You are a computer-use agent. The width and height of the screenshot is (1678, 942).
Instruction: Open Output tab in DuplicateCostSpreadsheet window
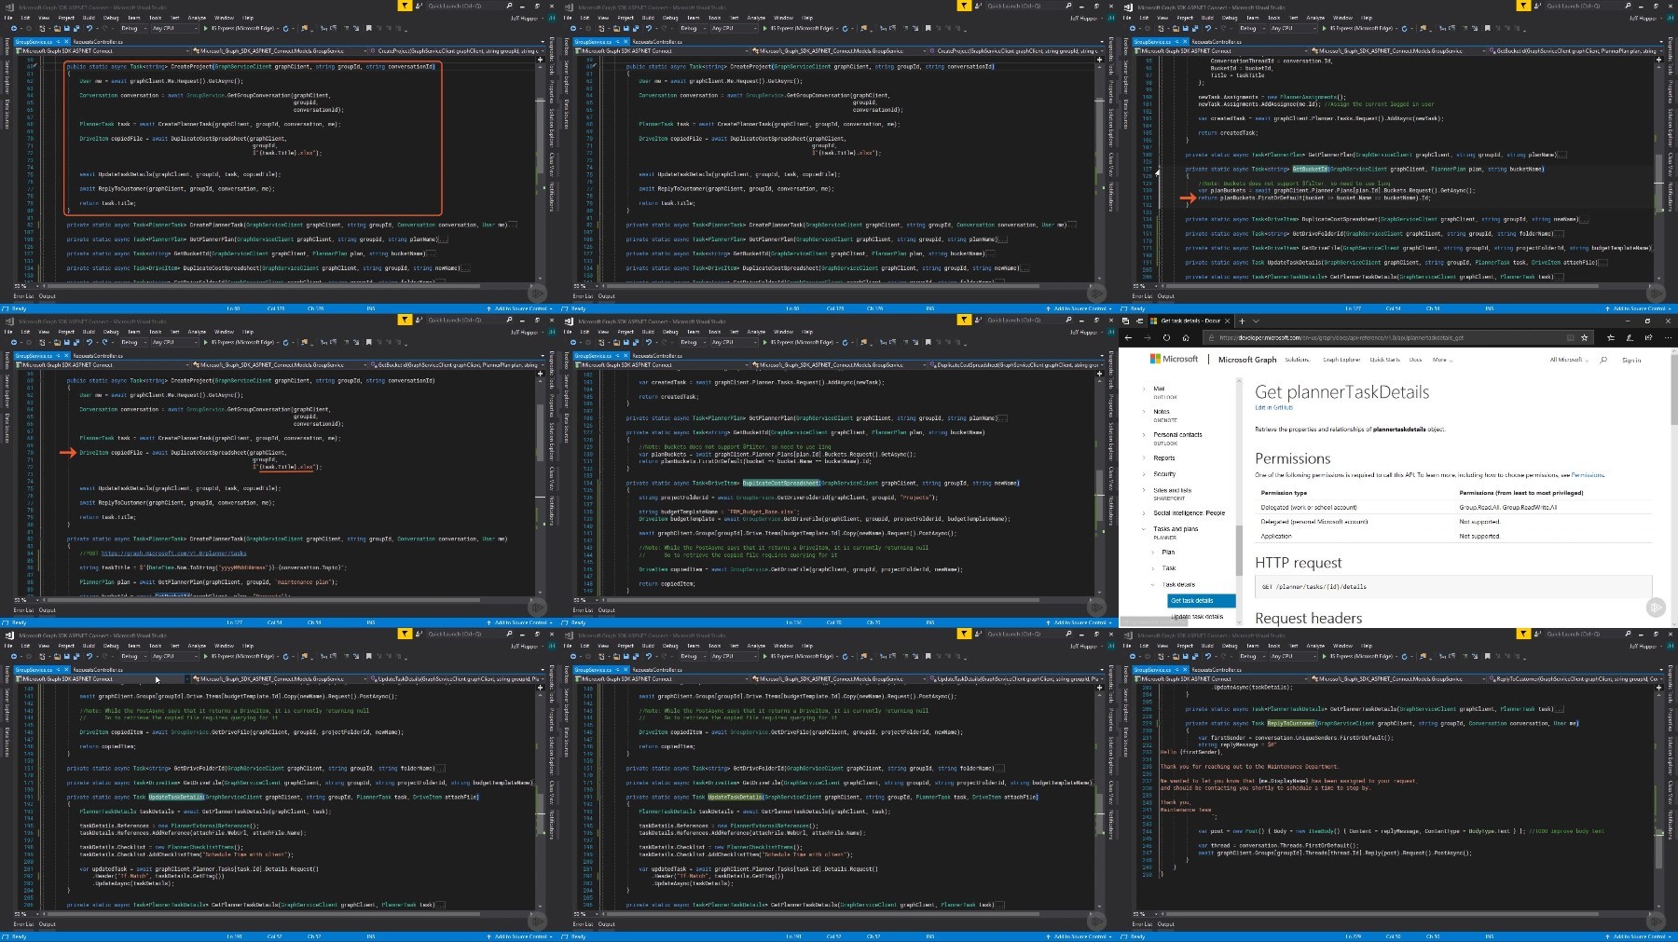tap(607, 609)
